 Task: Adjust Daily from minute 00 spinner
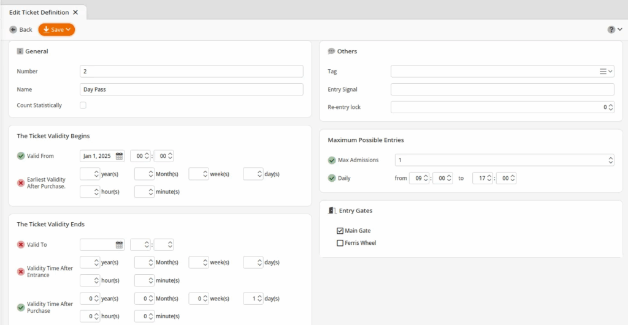click(449, 178)
